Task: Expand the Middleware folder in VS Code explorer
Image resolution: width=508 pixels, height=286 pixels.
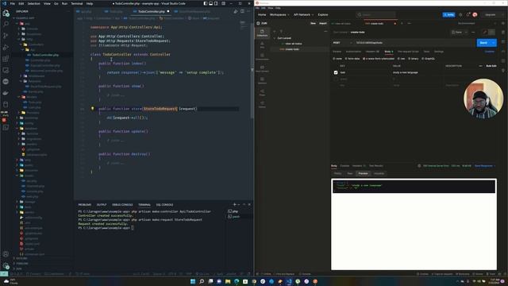Action: 37,76
